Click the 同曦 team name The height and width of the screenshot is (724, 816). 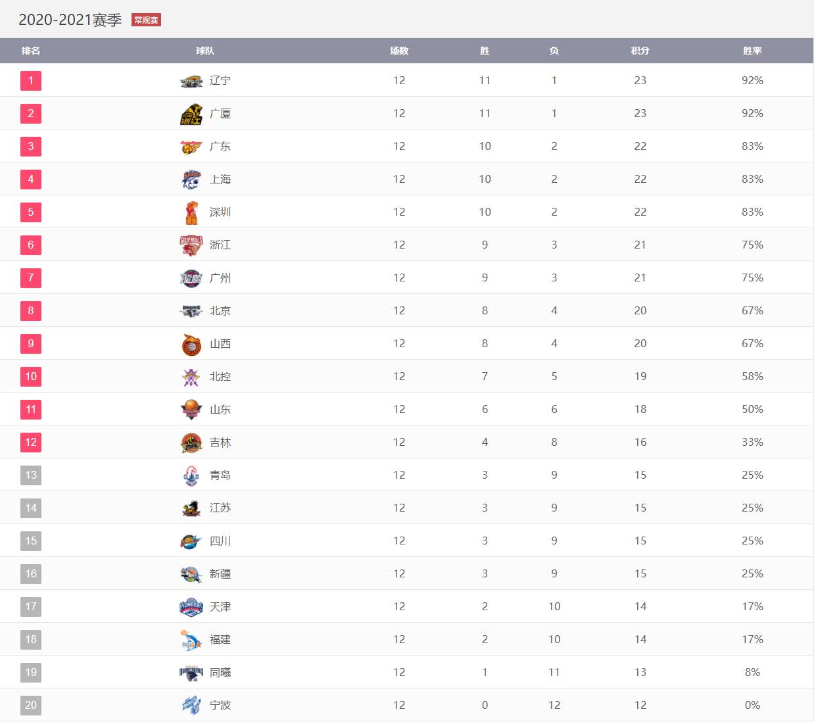click(220, 672)
